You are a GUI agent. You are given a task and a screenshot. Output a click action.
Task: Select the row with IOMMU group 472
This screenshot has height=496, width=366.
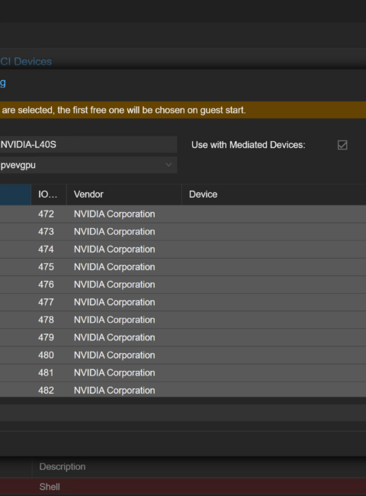pos(183,214)
